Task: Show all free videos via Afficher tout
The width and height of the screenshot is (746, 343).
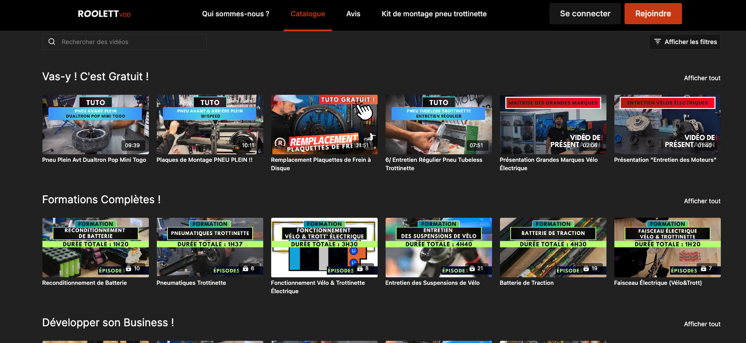Action: point(702,78)
